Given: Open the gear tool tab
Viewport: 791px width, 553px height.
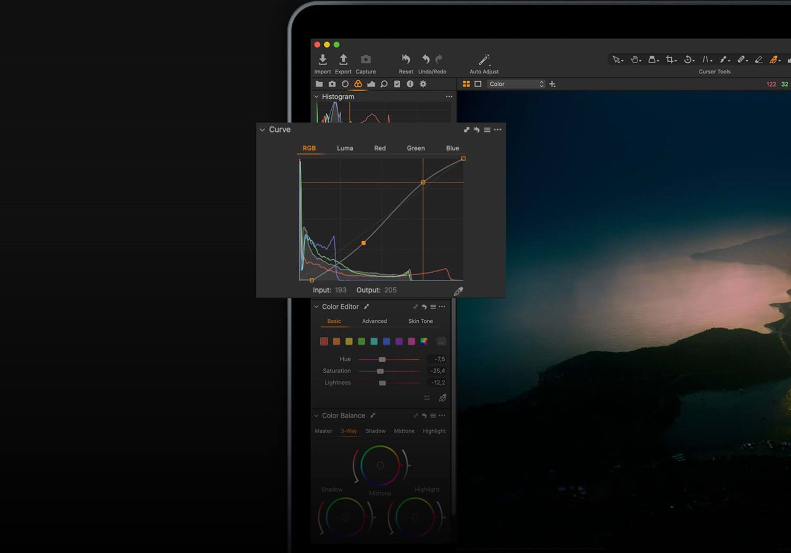Looking at the screenshot, I should point(423,84).
